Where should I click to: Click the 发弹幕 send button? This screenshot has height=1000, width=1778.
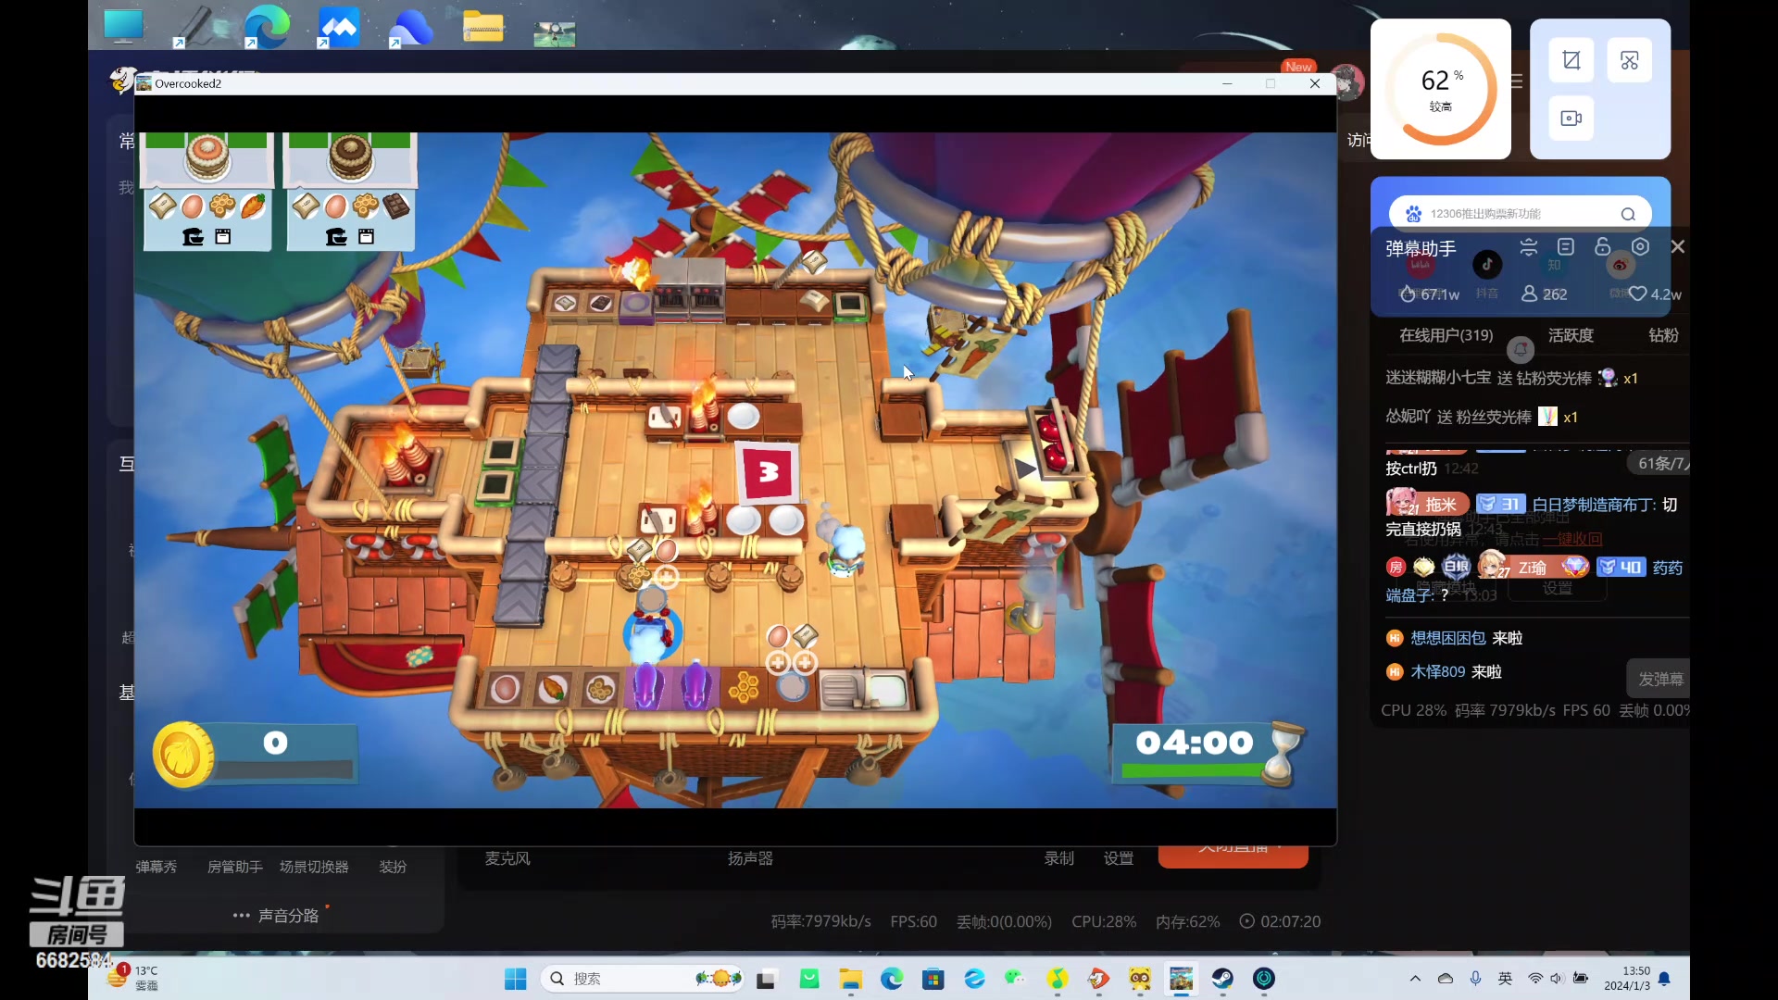click(1659, 679)
